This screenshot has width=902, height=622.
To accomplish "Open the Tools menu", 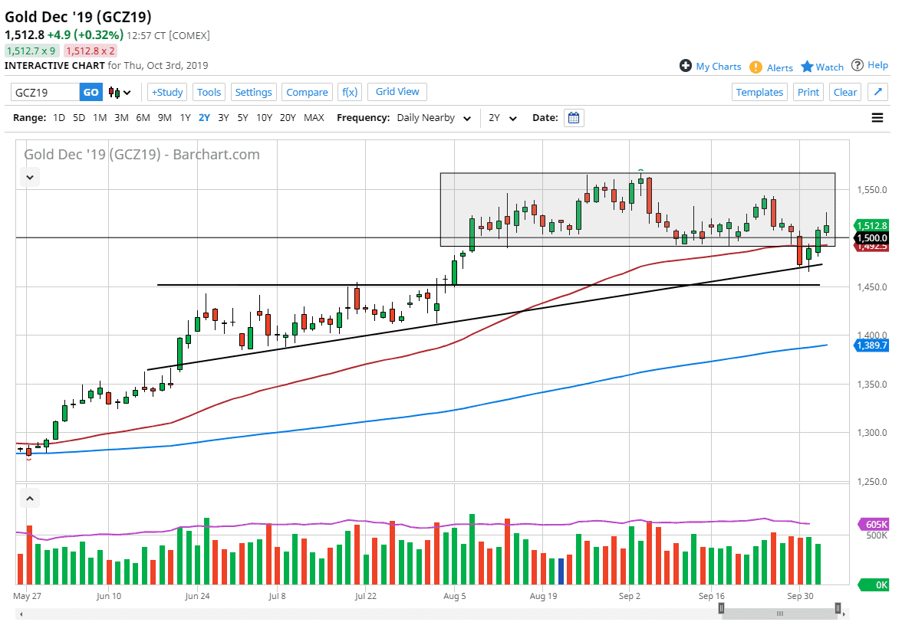I will coord(209,92).
